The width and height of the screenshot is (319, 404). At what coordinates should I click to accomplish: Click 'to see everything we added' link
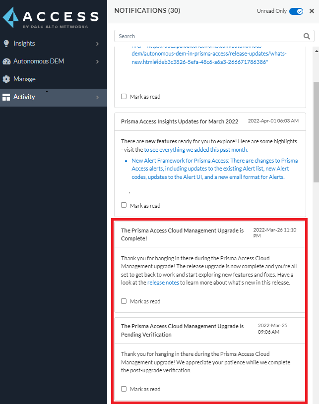coord(196,150)
